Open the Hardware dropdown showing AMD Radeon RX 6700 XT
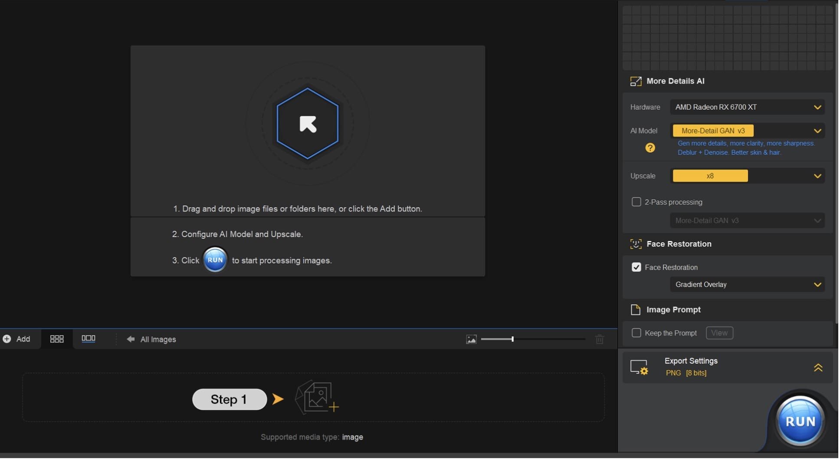 [747, 107]
